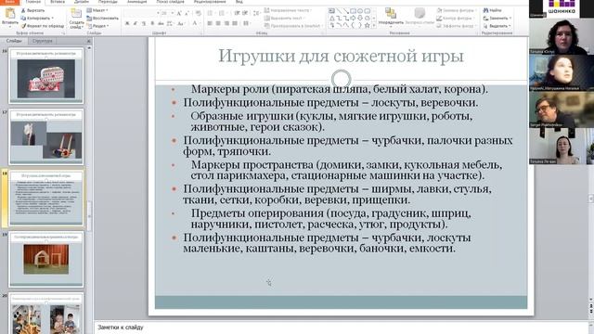This screenshot has height=334, width=594.
Task: Switch to the Insert (Вставка) ribbon tab
Action: tap(58, 2)
